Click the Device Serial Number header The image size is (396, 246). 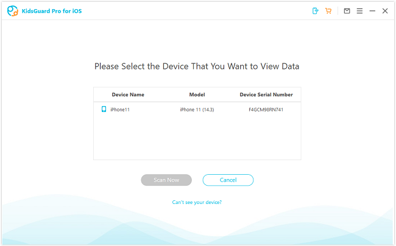coord(266,94)
